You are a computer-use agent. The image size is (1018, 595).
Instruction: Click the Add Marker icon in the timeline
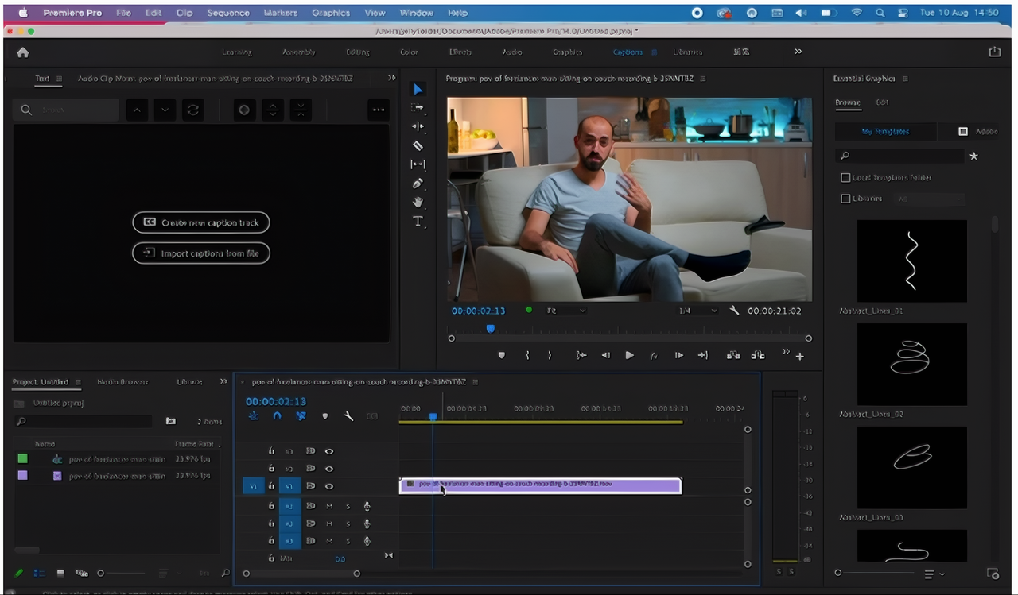(325, 415)
